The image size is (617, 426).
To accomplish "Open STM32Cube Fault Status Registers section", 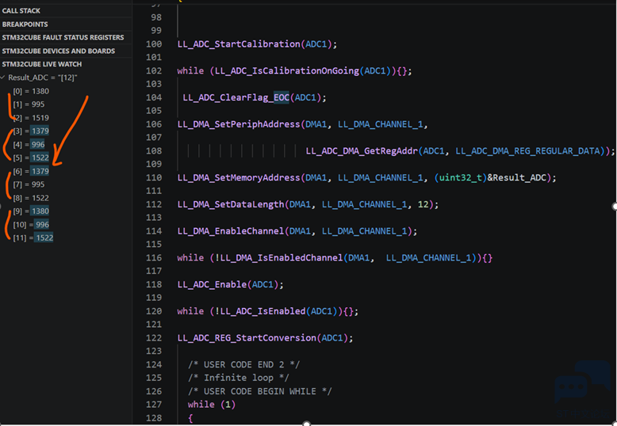I will point(63,37).
